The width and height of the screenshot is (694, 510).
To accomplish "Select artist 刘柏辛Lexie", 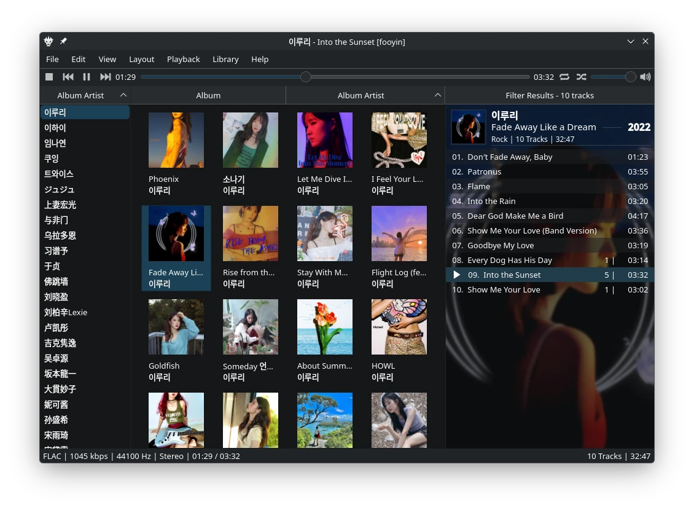I will (x=85, y=312).
